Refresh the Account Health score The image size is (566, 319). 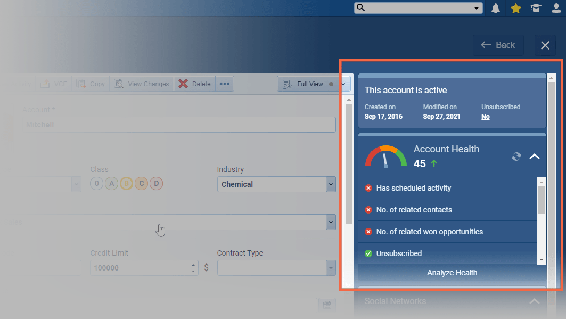[x=516, y=157]
